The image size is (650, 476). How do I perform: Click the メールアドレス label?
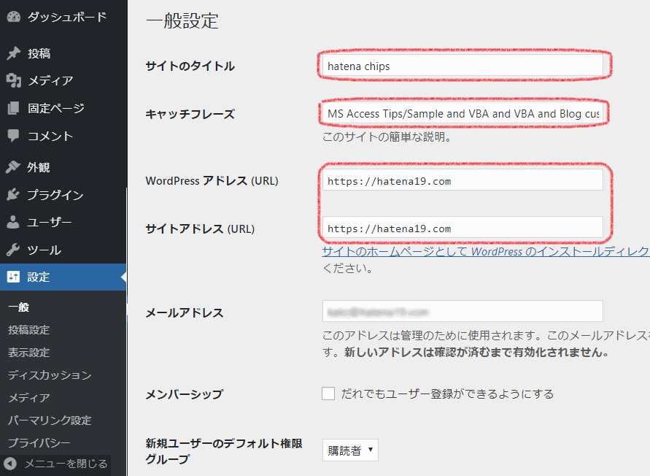(185, 312)
